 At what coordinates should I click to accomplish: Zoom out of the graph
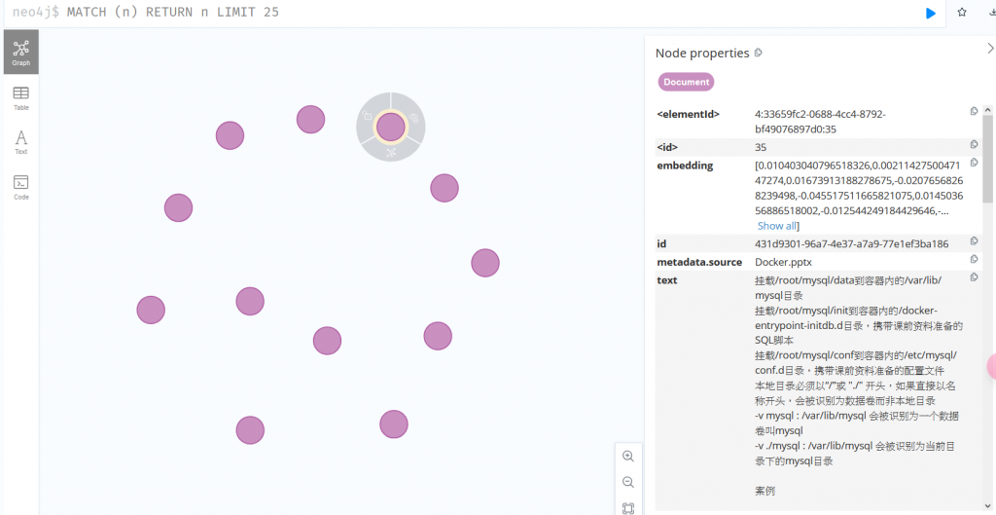628,482
